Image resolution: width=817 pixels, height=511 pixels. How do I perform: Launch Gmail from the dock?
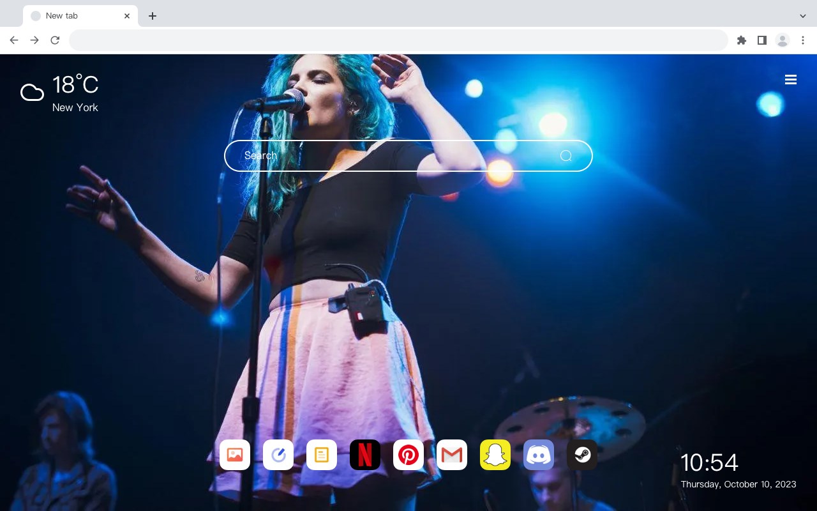pyautogui.click(x=452, y=455)
